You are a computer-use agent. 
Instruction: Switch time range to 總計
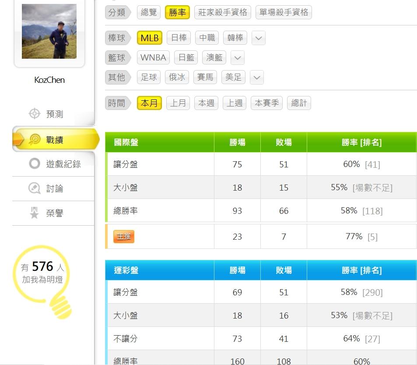point(299,103)
